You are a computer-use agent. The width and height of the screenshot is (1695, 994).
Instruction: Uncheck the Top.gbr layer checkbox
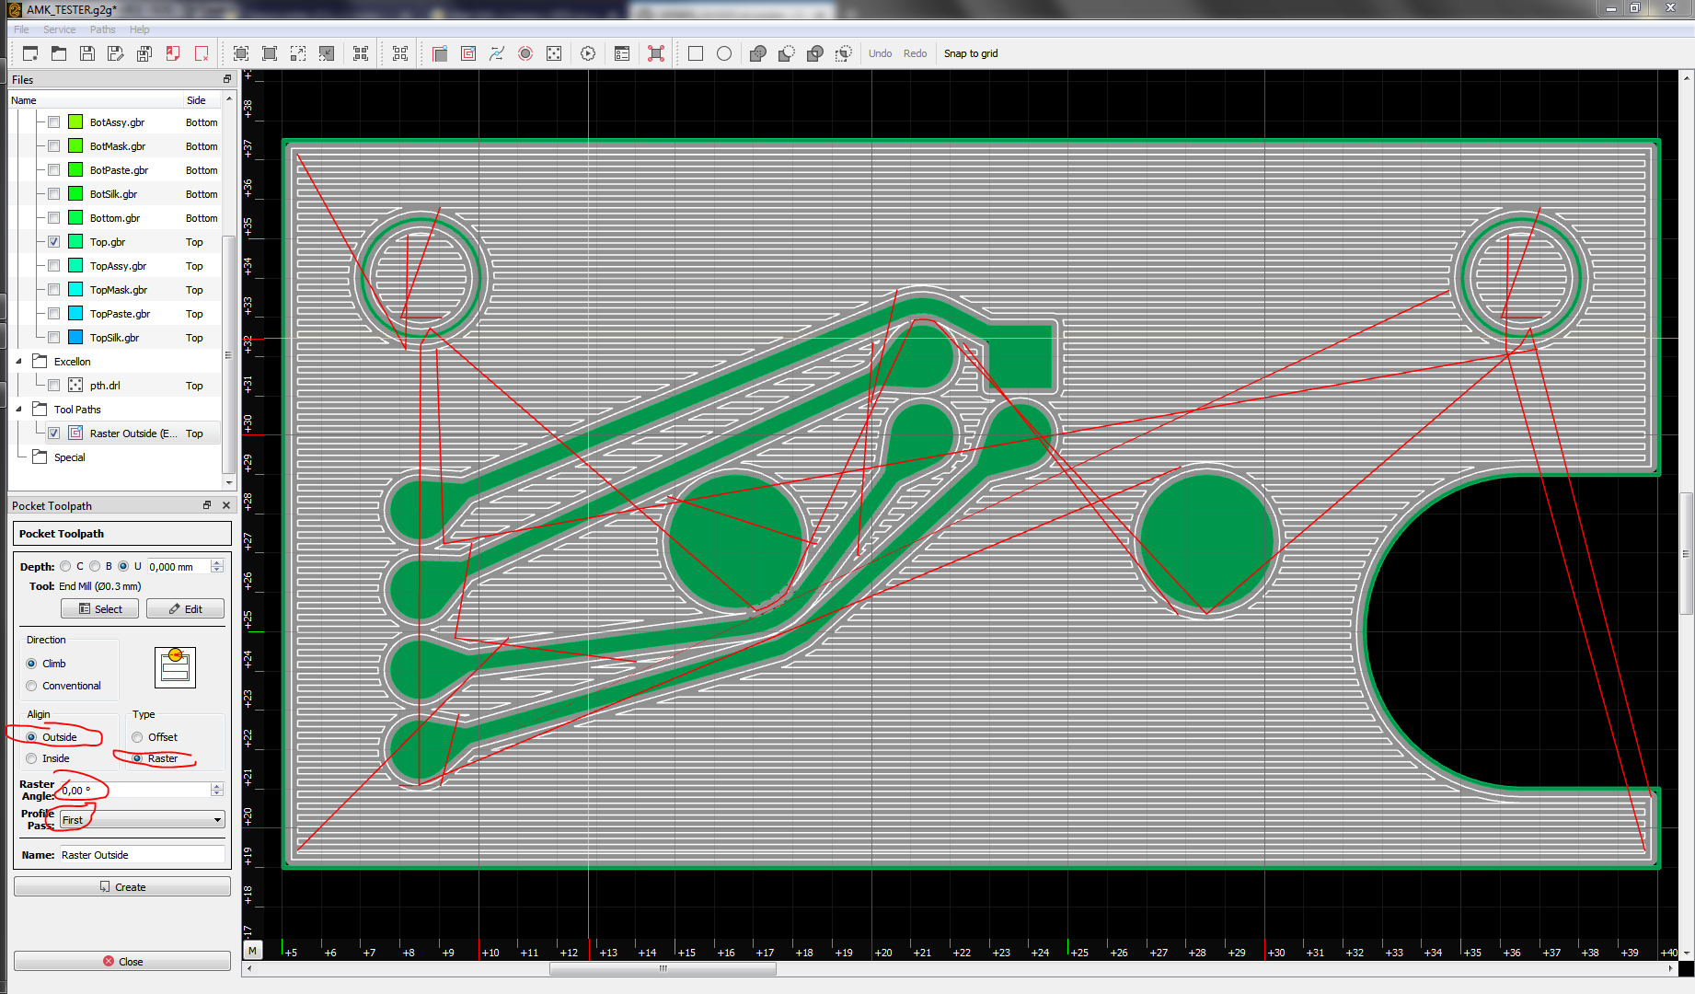click(53, 242)
